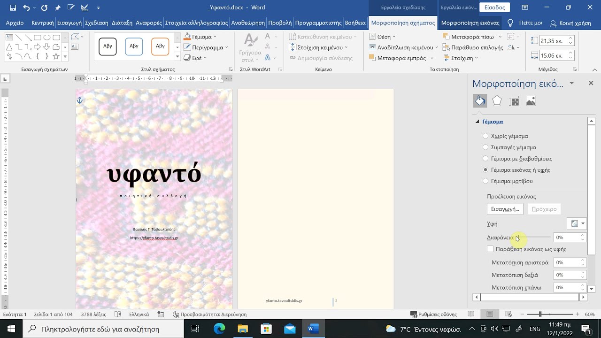Open the Effects pentagon icon in pane
The height and width of the screenshot is (338, 601).
(x=497, y=101)
